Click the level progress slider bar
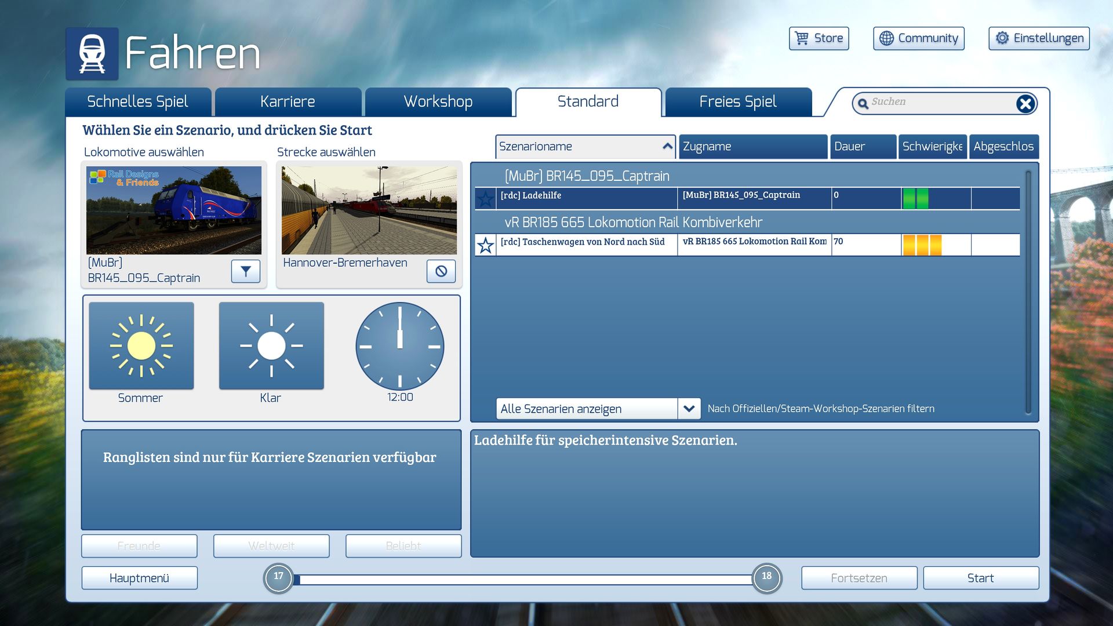 click(x=522, y=579)
